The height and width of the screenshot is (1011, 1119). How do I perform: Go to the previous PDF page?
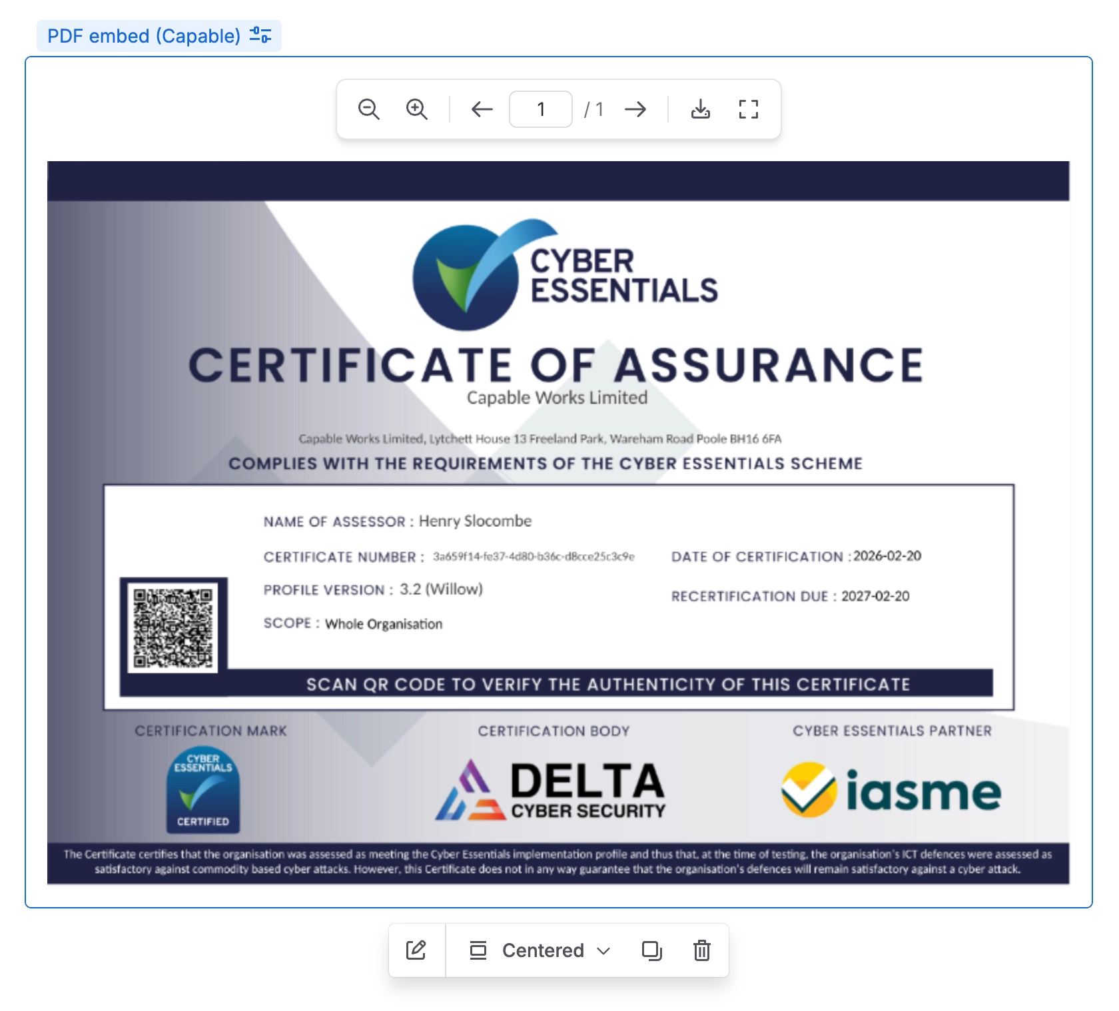482,109
